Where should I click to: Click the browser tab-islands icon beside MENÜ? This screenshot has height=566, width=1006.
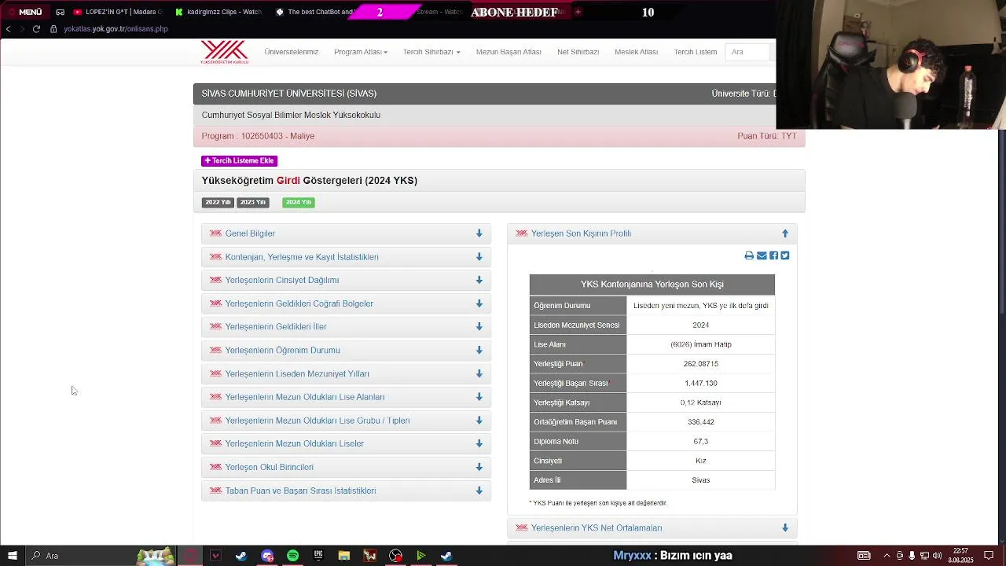pyautogui.click(x=60, y=12)
